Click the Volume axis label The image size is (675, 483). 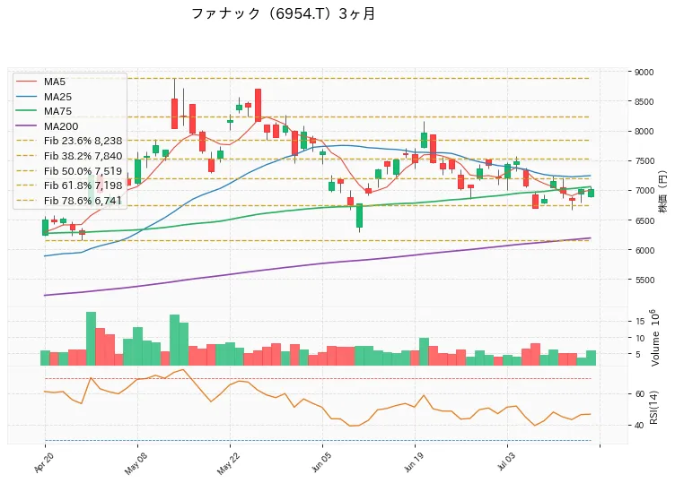[x=655, y=338]
